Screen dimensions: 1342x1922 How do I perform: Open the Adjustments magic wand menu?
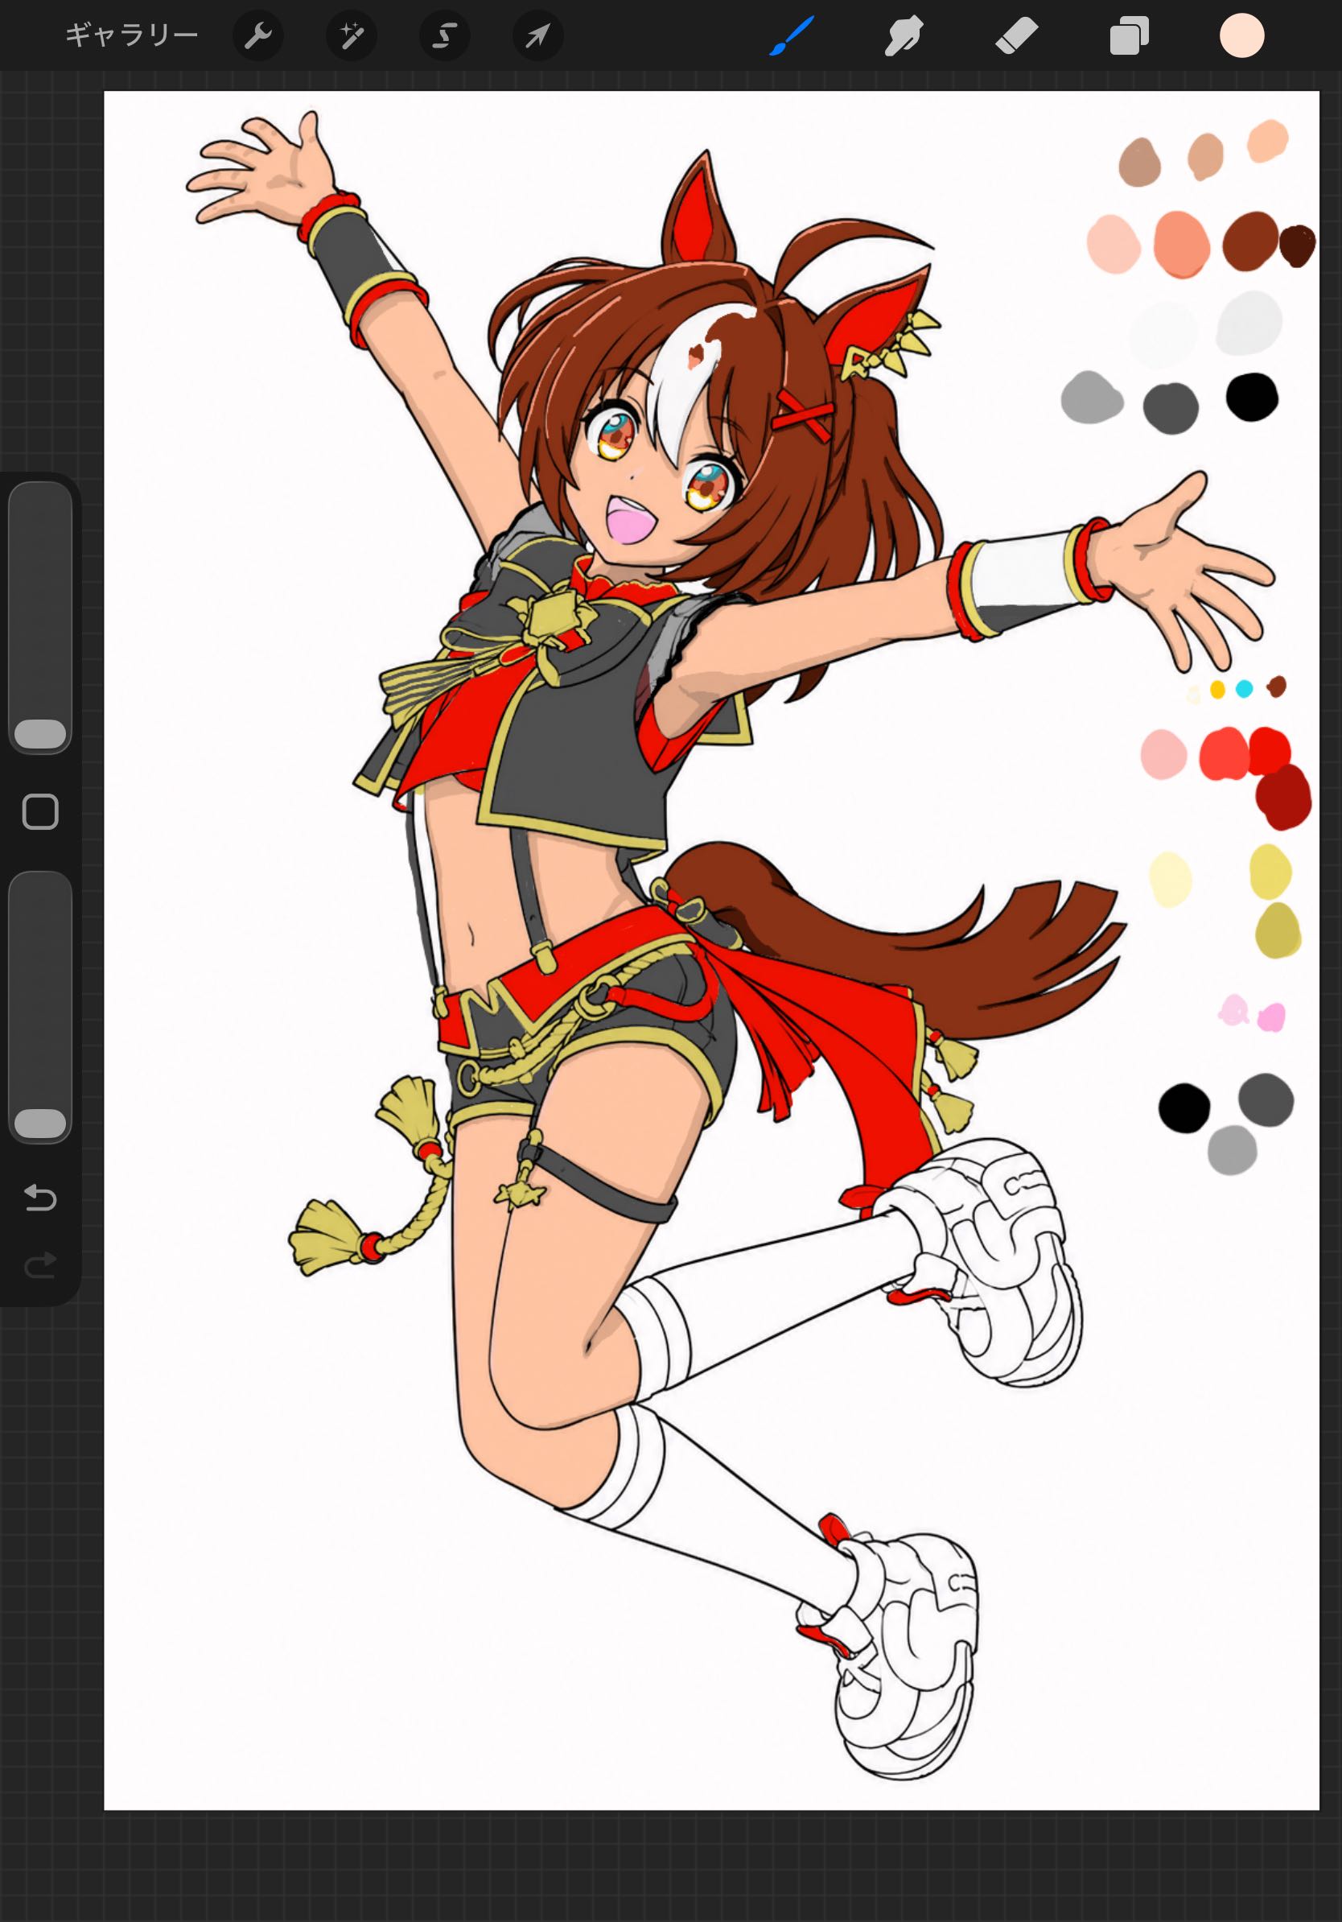click(x=352, y=35)
